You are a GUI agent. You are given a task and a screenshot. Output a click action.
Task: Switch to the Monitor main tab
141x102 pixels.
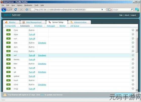[x=11, y=22]
